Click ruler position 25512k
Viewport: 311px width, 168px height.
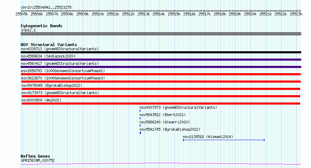coord(128,14)
